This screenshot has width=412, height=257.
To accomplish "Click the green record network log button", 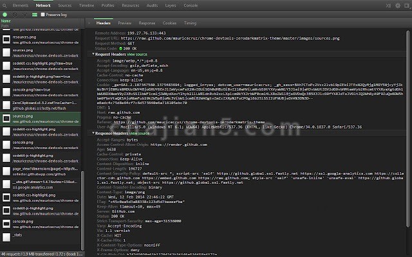I will point(5,13).
